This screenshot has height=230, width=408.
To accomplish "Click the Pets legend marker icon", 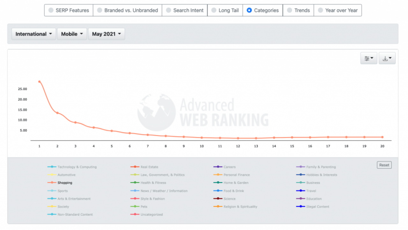I will pos(135,207).
